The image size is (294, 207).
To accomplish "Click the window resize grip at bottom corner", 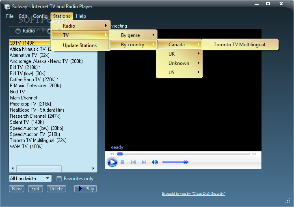I will 288,201.
